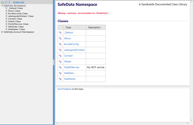This screenshot has width=193, height=125.
Task: Select SafeData Class in the tree
Action: click(16, 26)
